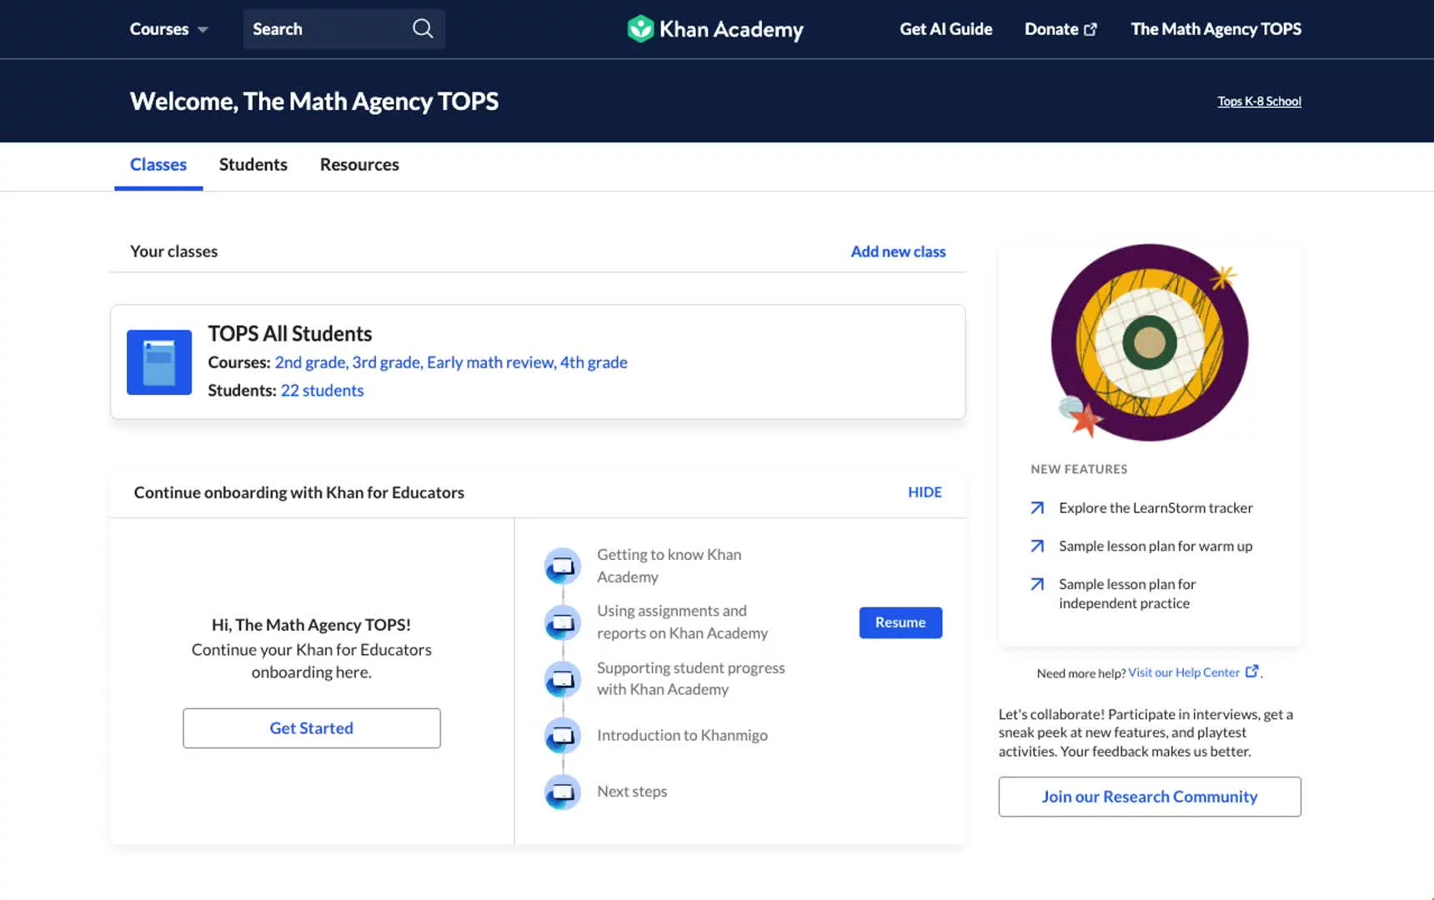The width and height of the screenshot is (1434, 900).
Task: Click the Supporting student progress step icon
Action: [x=563, y=679]
